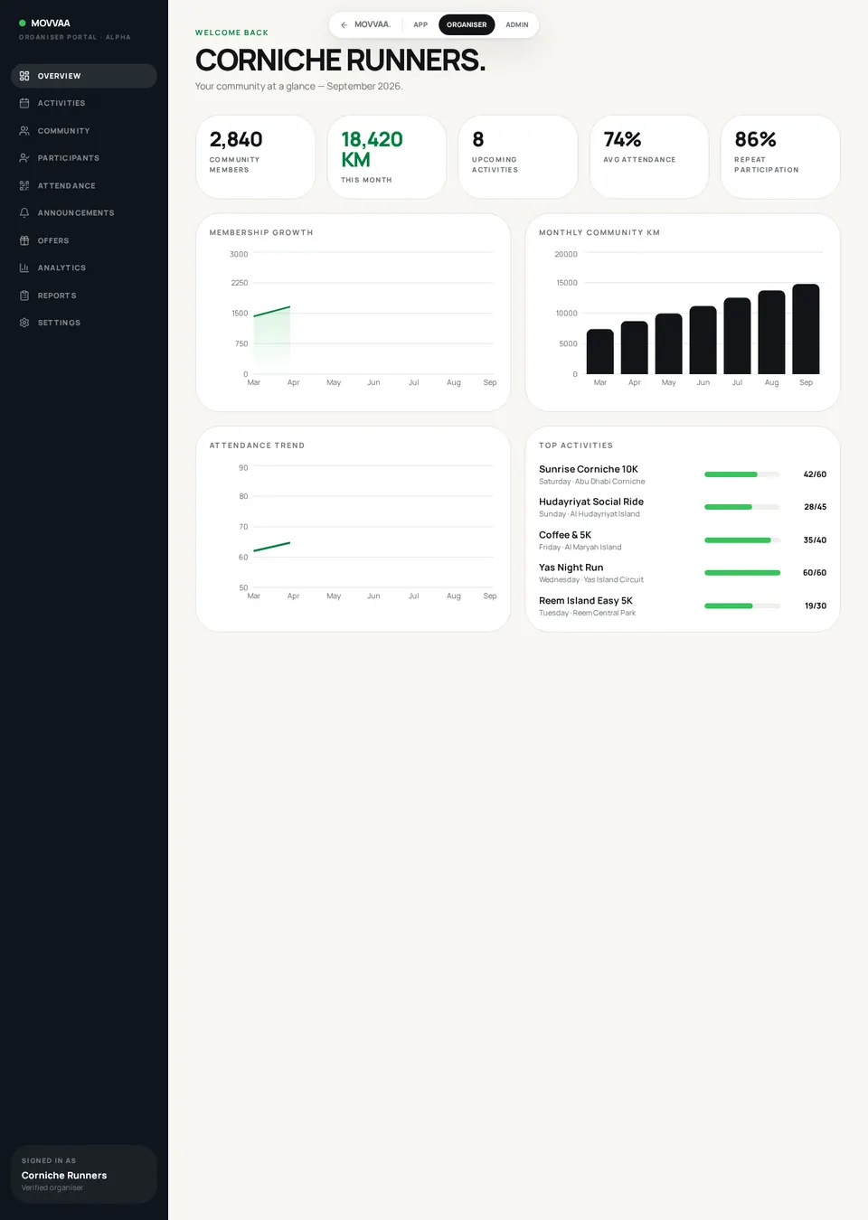The image size is (868, 1220).
Task: Click the Reports clipboard icon
Action: click(x=24, y=296)
